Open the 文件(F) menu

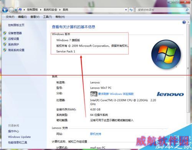(x=10, y=17)
